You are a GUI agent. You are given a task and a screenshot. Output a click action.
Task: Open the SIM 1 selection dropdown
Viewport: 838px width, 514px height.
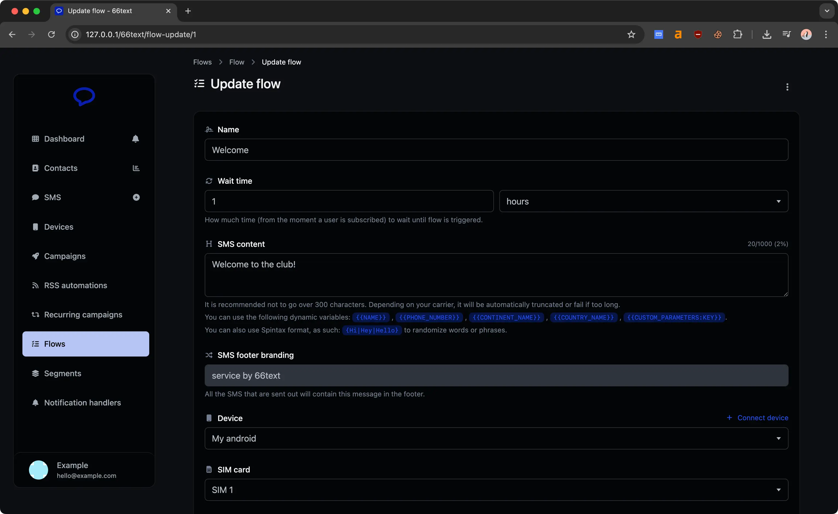[x=779, y=490]
